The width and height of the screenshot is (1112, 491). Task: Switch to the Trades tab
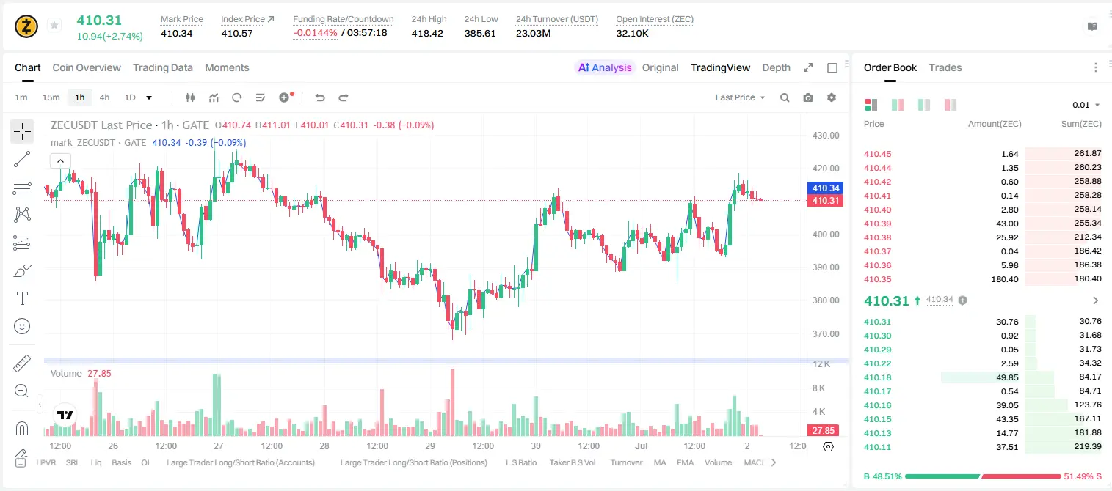pyautogui.click(x=945, y=67)
